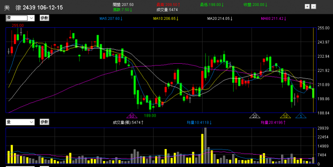Screen dimensions: 333x167
Task: Click the 開盤:207.50 value
Action: pos(123,5)
